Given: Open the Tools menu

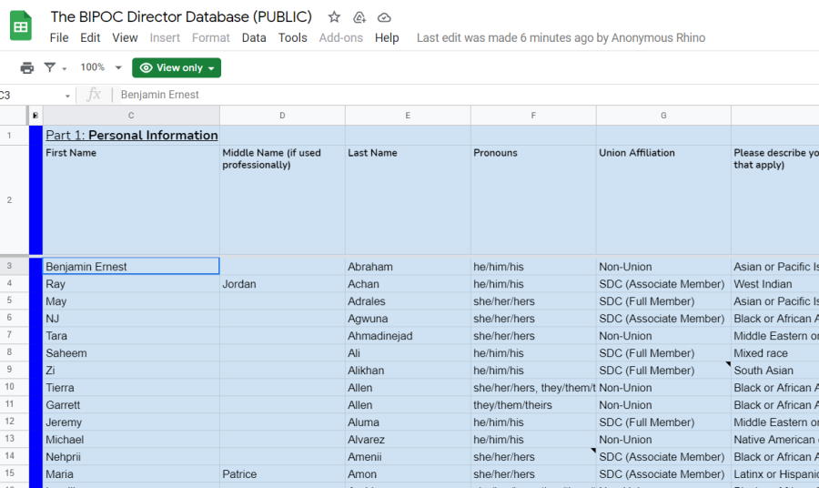Looking at the screenshot, I should (x=292, y=37).
